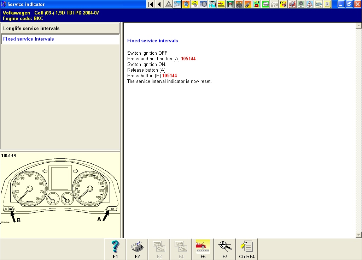Click 'The service interval indicator is now reset.'

[x=169, y=81]
